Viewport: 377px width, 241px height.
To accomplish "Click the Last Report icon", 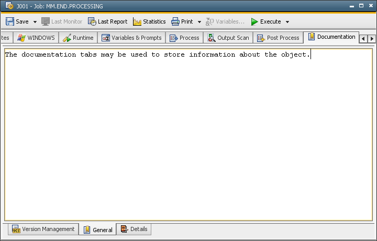I will [x=92, y=21].
